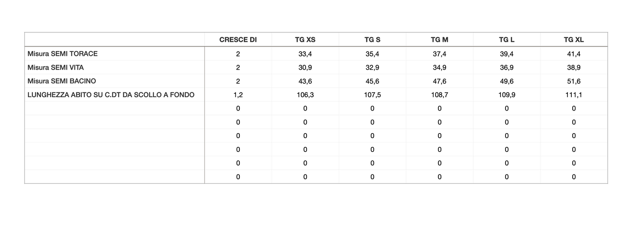
Task: Select the cell showing 106,3
Action: pos(305,95)
